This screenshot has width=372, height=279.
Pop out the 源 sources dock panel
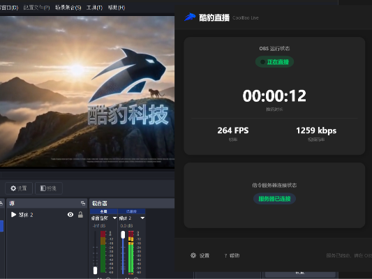pos(83,204)
